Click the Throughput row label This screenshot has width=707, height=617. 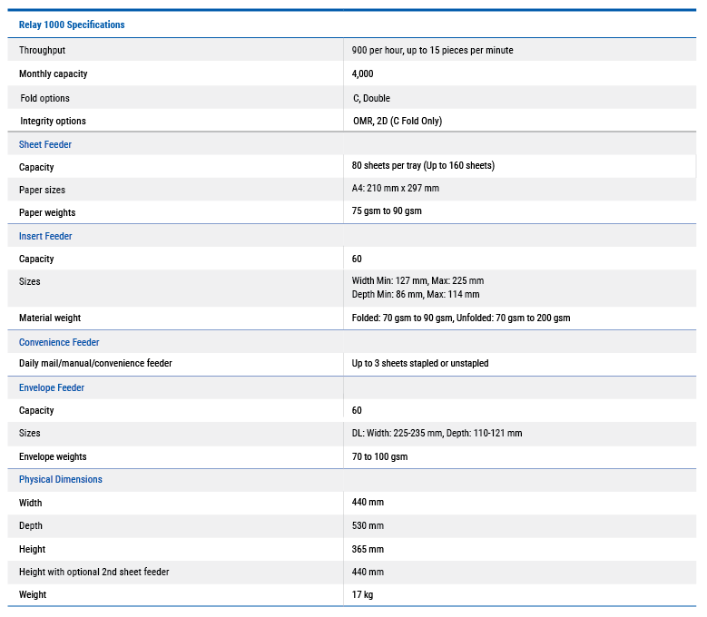pos(42,50)
